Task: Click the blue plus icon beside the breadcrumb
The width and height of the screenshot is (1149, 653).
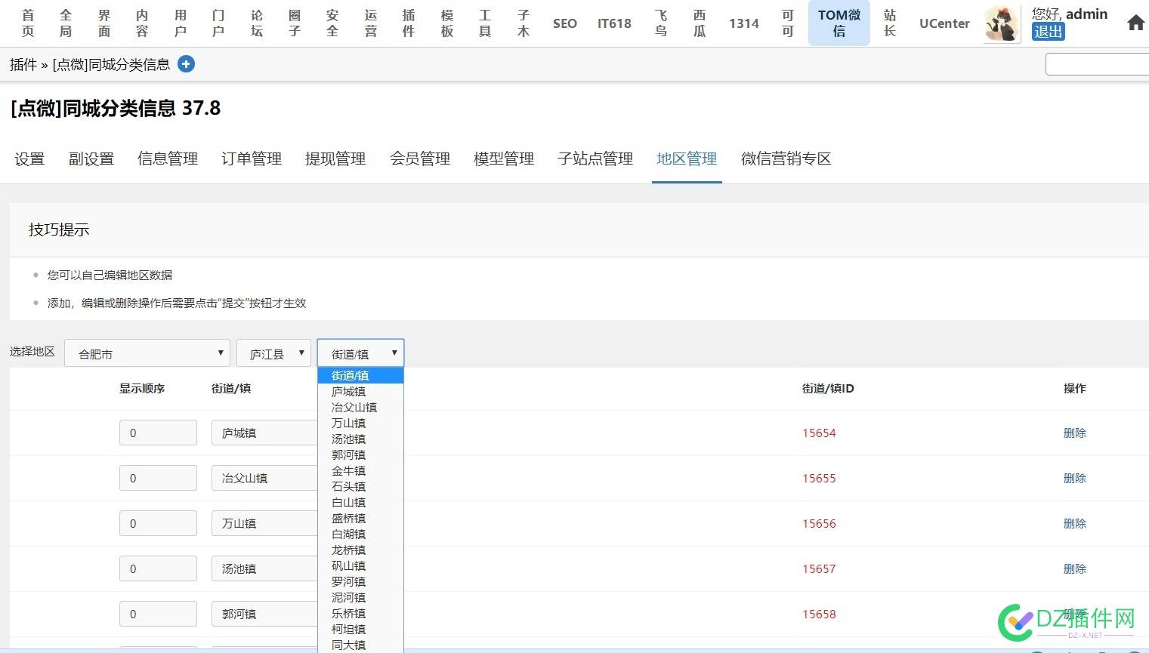Action: (x=186, y=64)
